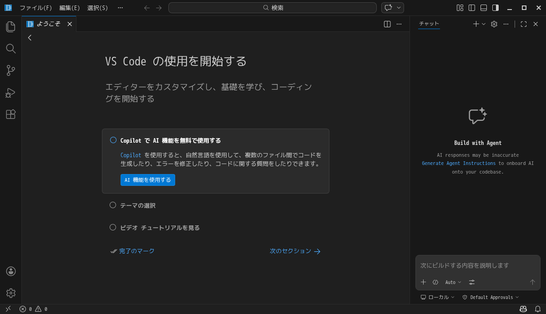Viewport: 546px width, 314px height.
Task: Focus the chat input 次にビルドする内容を説明します
Action: pos(478,265)
